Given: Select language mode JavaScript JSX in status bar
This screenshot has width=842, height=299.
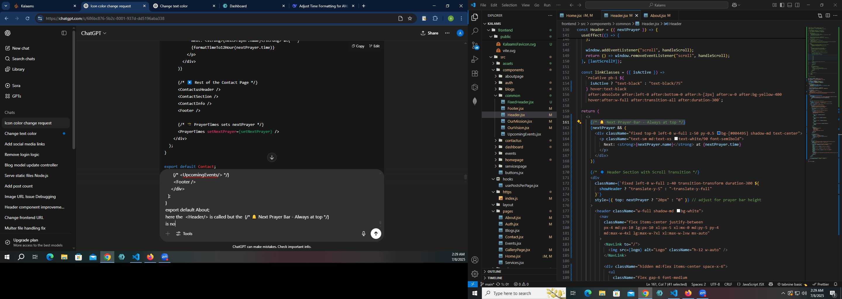Looking at the screenshot, I should [x=753, y=284].
